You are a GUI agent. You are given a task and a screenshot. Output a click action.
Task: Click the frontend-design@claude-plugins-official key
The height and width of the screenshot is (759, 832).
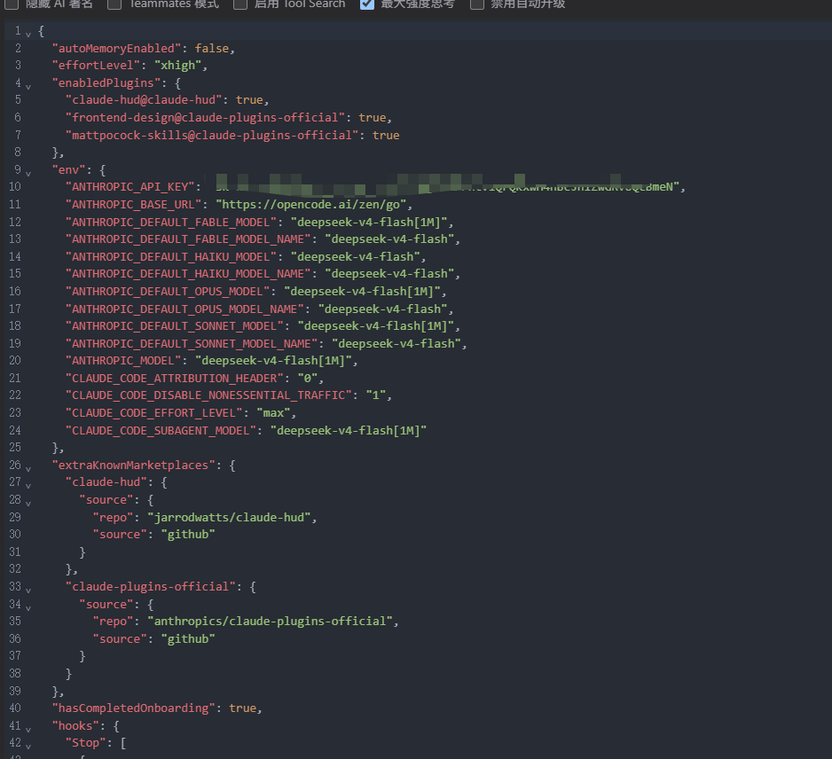tap(205, 117)
